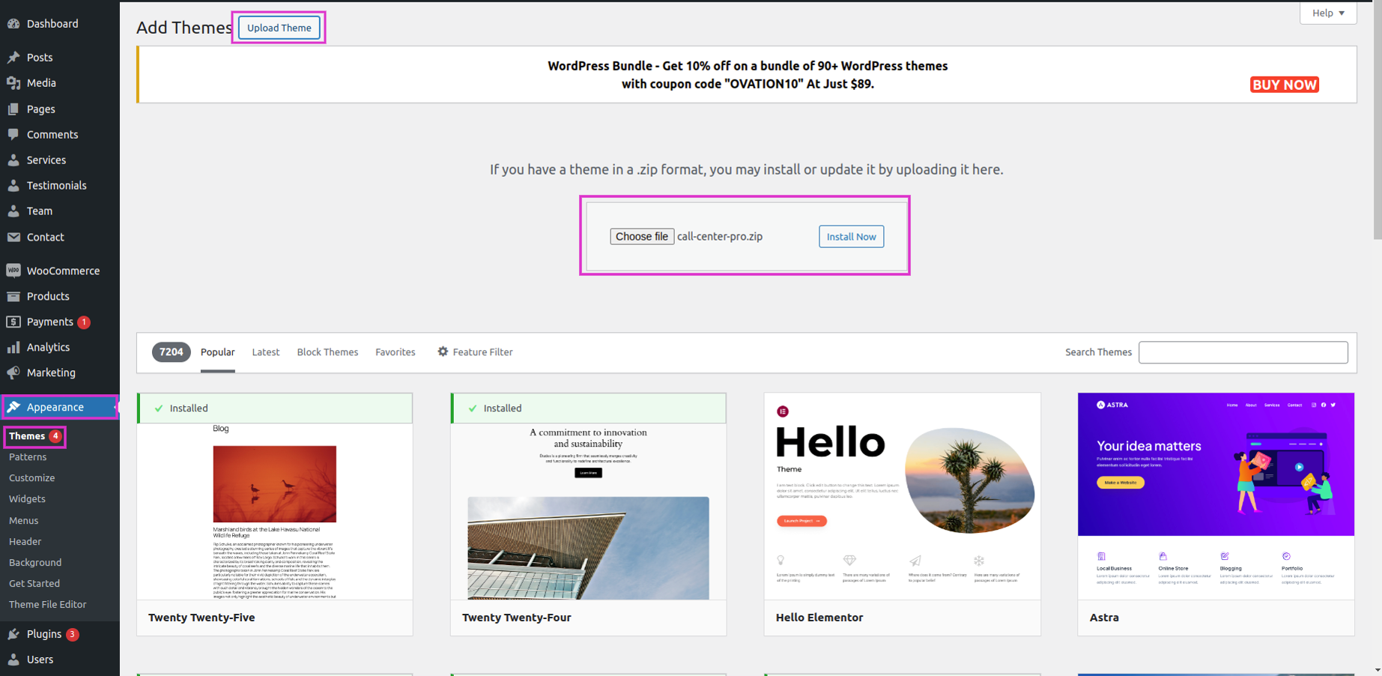Click the Dashboard gauge icon
The height and width of the screenshot is (676, 1382).
pos(13,24)
